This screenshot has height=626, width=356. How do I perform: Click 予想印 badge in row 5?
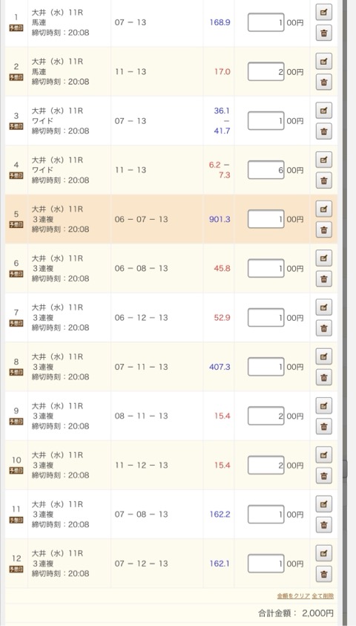(x=16, y=225)
